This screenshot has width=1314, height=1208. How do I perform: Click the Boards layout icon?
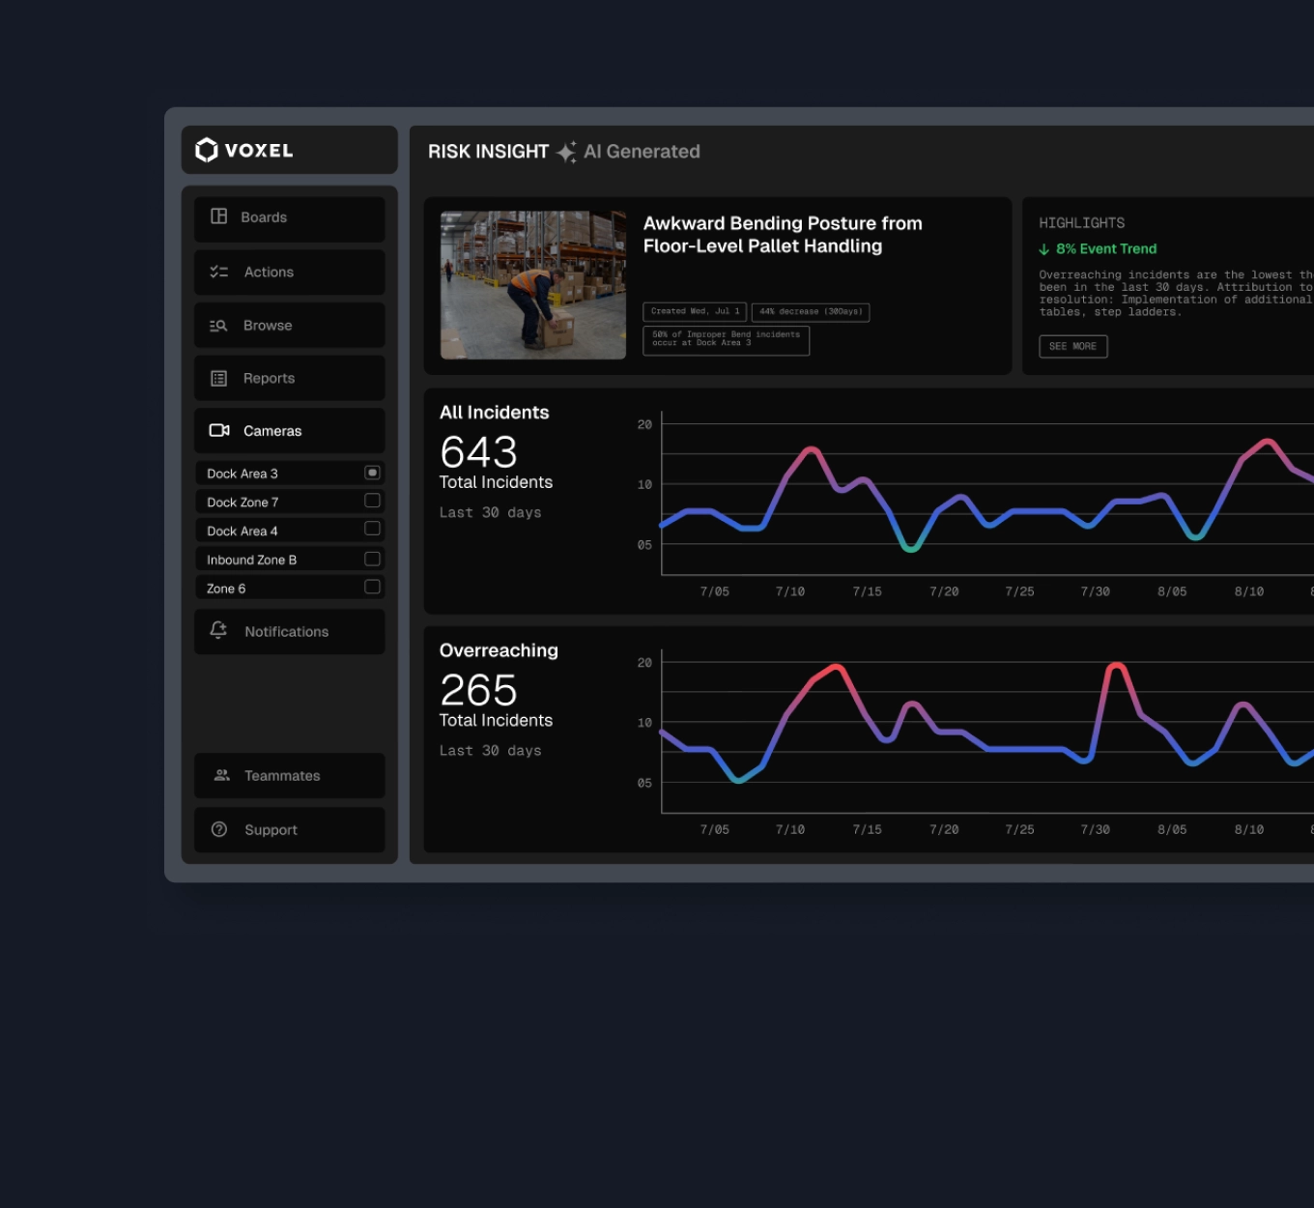tap(219, 216)
